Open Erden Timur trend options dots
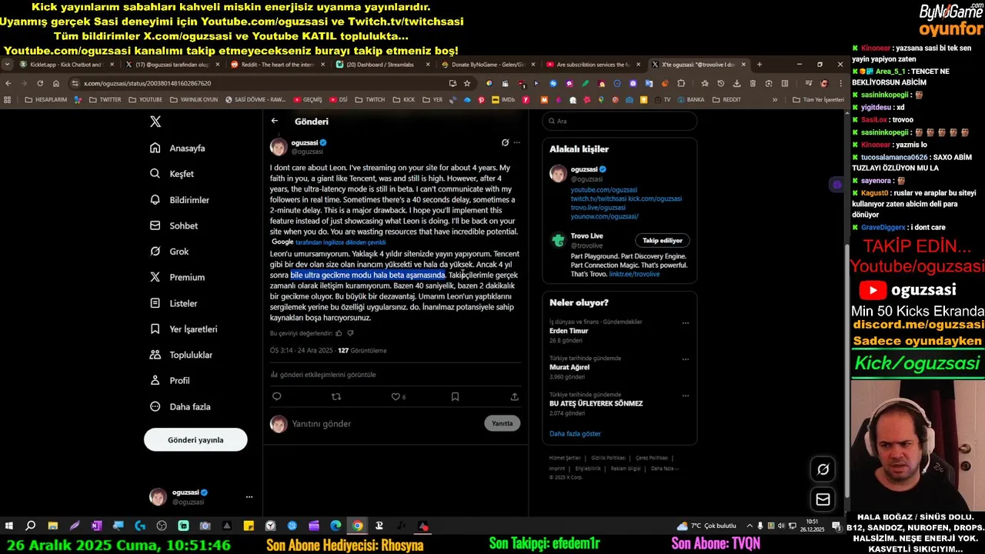985x554 pixels. (685, 322)
